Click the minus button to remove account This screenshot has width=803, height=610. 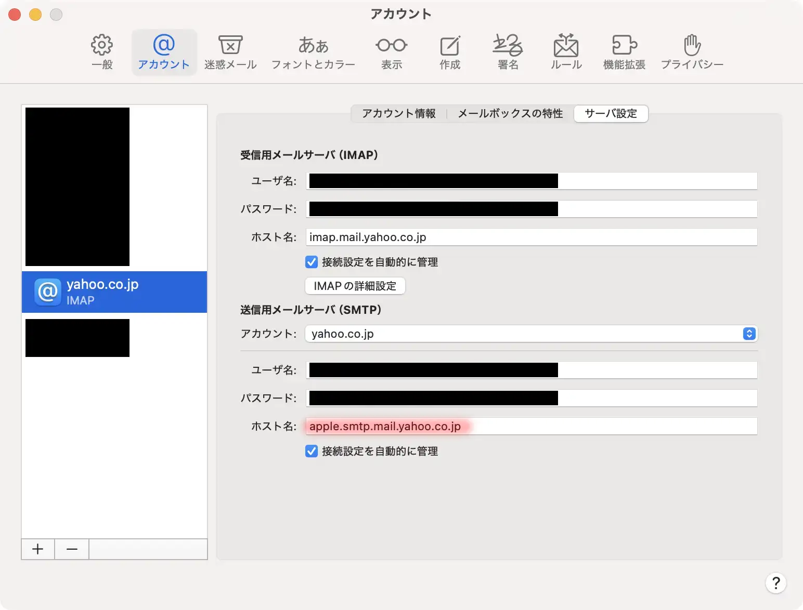[x=72, y=549]
